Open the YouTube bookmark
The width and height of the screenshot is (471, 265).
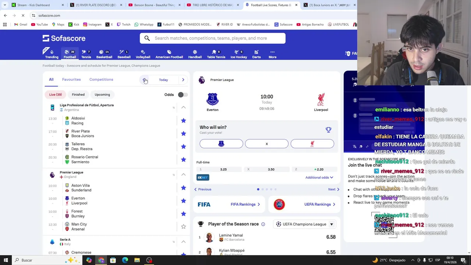(39, 24)
